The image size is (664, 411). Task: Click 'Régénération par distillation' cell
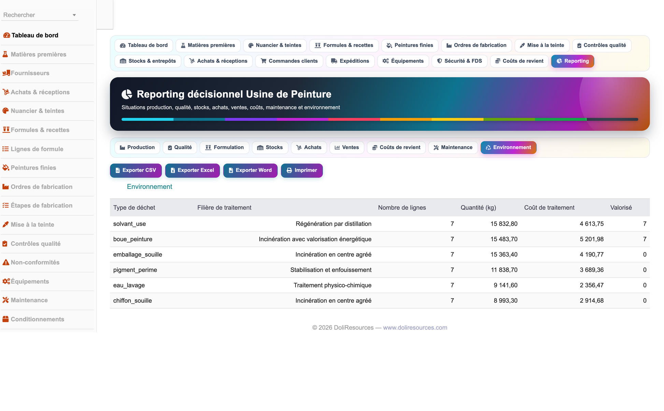click(x=333, y=224)
